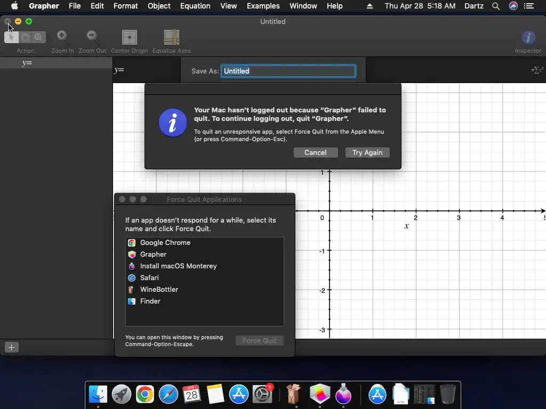The height and width of the screenshot is (409, 546).
Task: Open WineBottler from the Dock
Action: click(294, 394)
